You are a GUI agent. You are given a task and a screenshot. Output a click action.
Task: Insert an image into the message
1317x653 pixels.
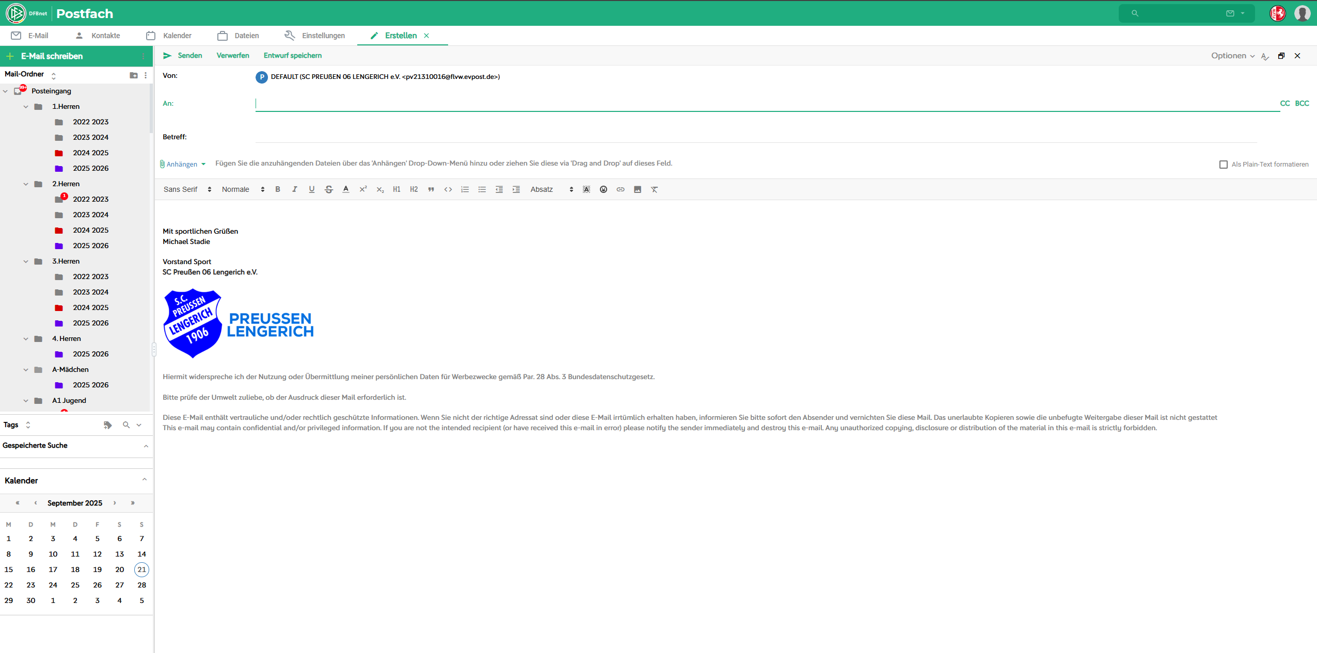click(637, 189)
